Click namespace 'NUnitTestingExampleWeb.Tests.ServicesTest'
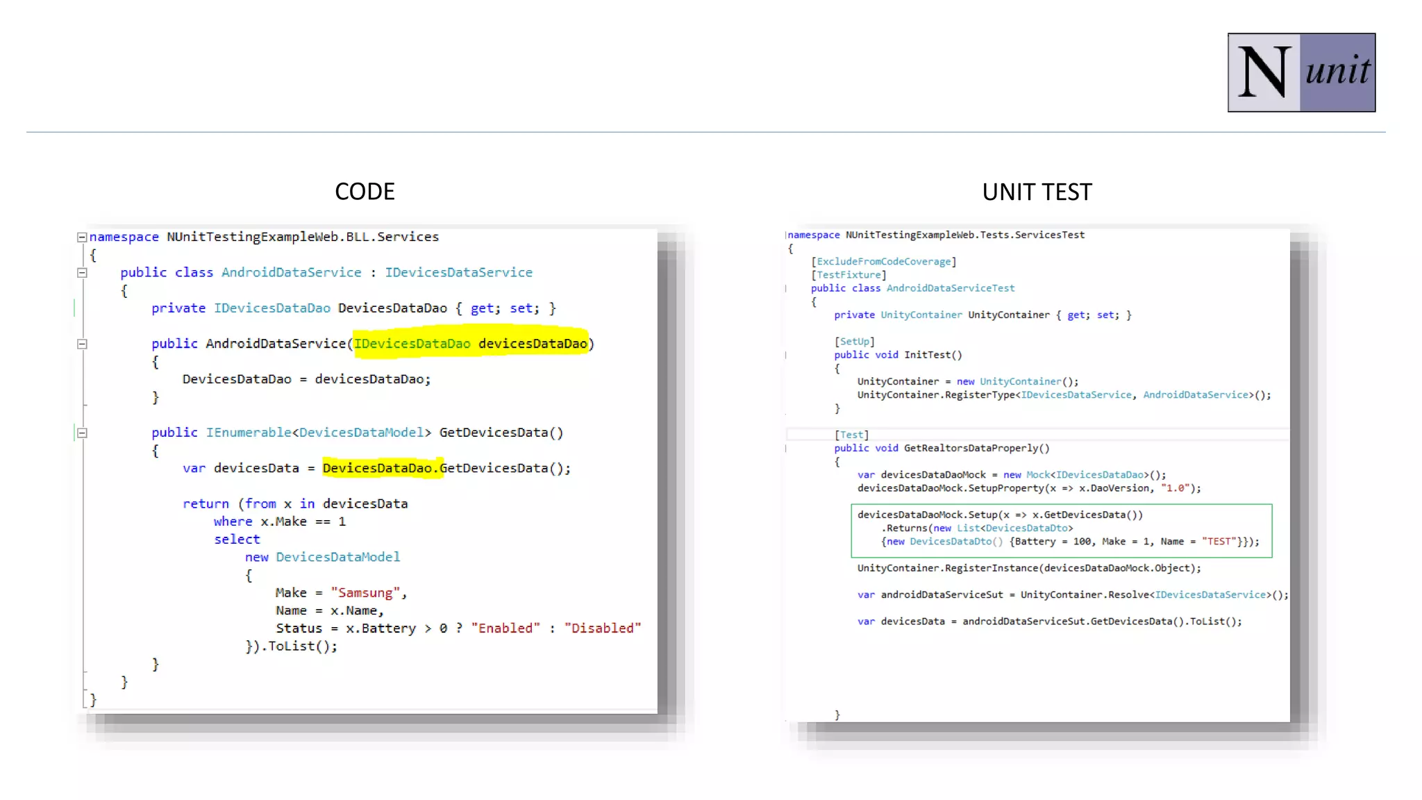This screenshot has width=1422, height=800. pos(965,235)
